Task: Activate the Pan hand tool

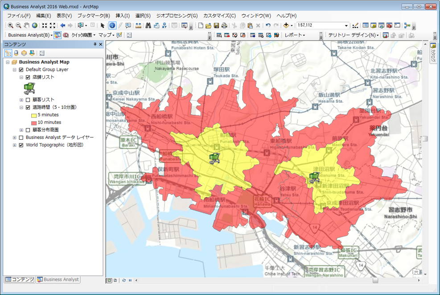Action: (x=26, y=25)
